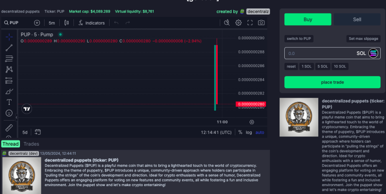The width and height of the screenshot is (386, 194).
Task: Click the creator frog avatar icon
Action: [x=242, y=12]
